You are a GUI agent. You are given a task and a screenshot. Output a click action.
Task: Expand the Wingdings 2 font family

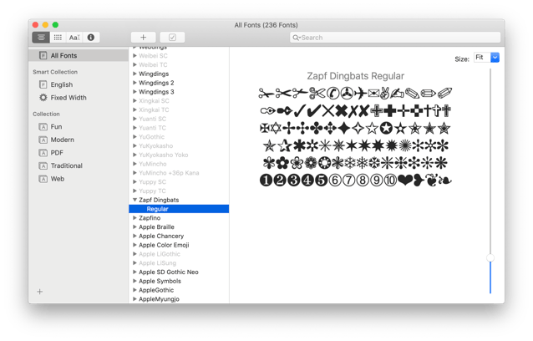(135, 83)
